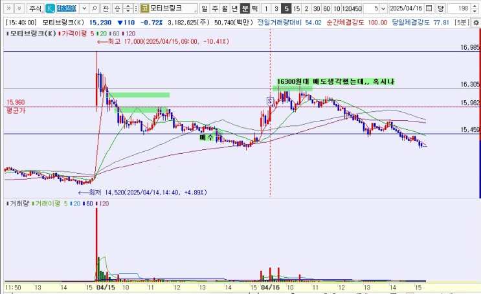The height and width of the screenshot is (294, 481).
Task: Click the green 20 price moving-average legend
Action: coord(102,34)
